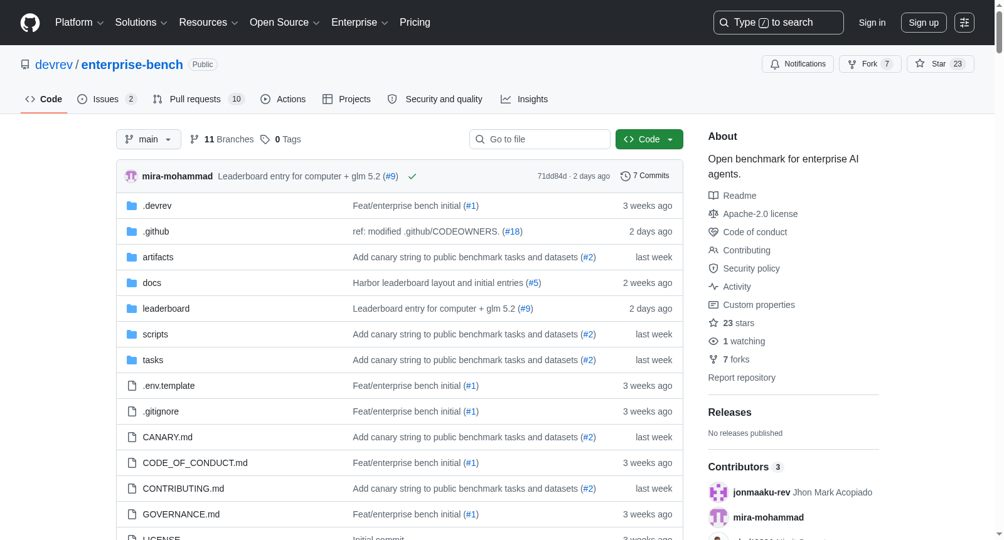Viewport: 1004px width, 540px height.
Task: Switch to the Pull requests tab
Action: point(198,99)
